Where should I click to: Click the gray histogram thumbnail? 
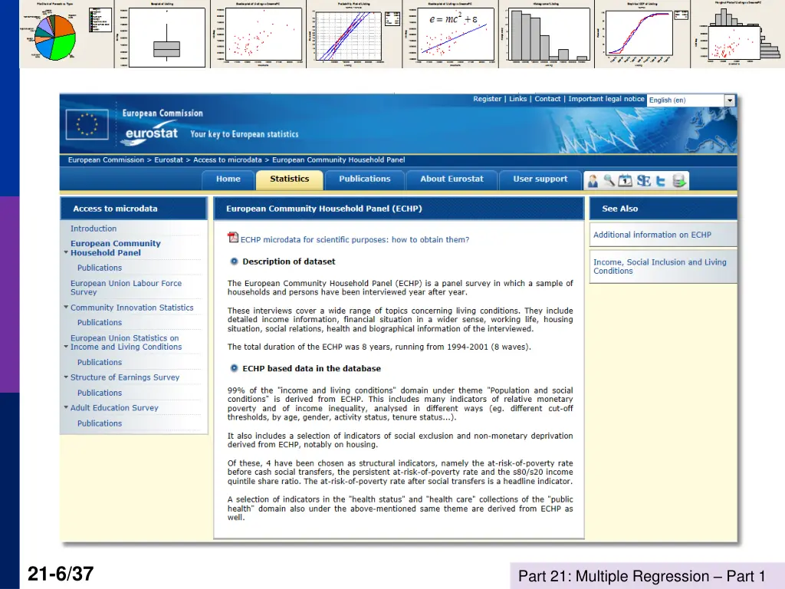click(x=547, y=34)
